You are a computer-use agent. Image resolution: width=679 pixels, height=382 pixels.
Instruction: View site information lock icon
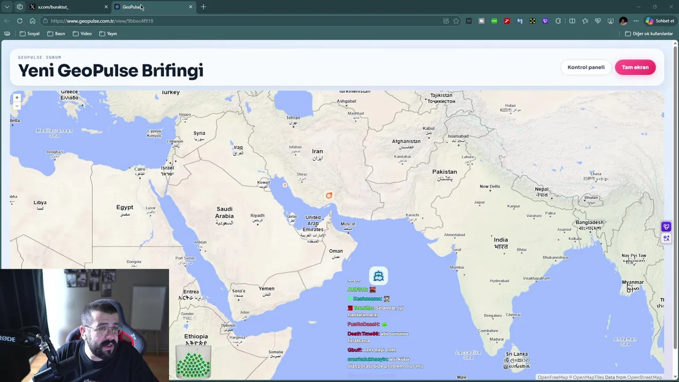[46, 21]
